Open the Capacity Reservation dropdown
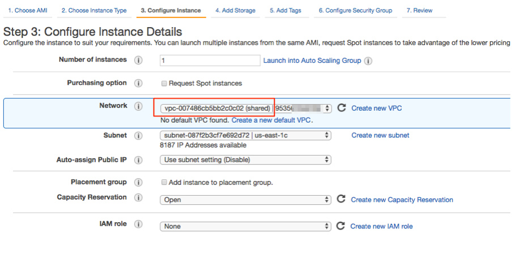The width and height of the screenshot is (532, 259). point(245,200)
